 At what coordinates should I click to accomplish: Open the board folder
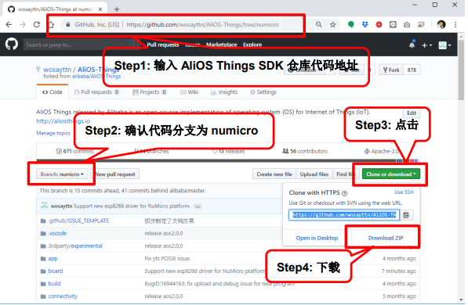[x=56, y=271]
